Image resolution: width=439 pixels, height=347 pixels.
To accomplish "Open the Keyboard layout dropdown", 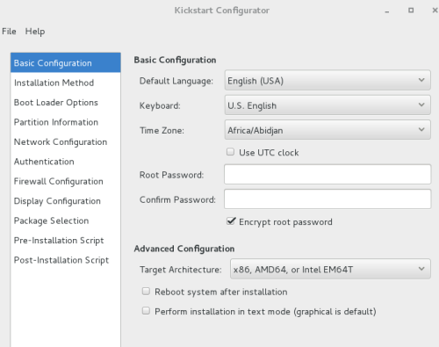I will click(x=327, y=105).
